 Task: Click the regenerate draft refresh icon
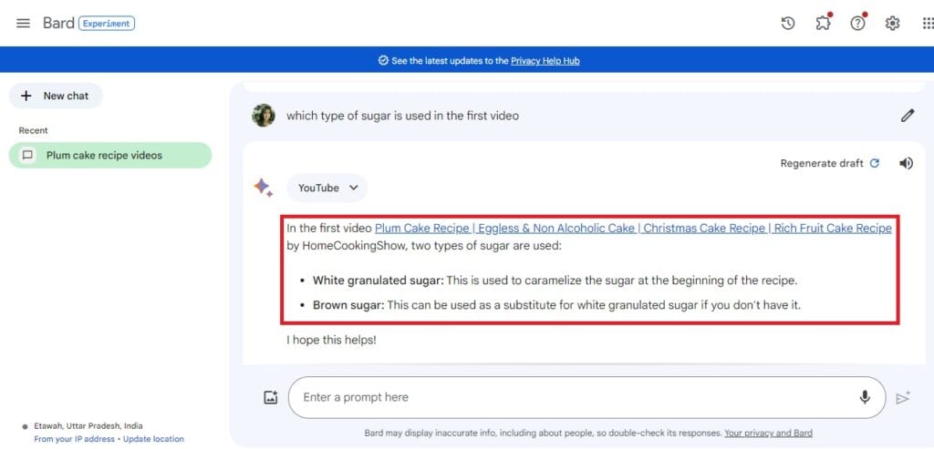[875, 163]
